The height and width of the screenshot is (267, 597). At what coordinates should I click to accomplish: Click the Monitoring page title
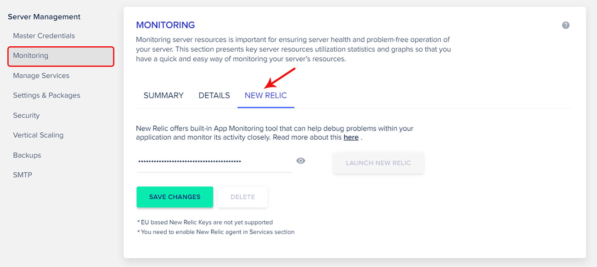click(x=165, y=25)
